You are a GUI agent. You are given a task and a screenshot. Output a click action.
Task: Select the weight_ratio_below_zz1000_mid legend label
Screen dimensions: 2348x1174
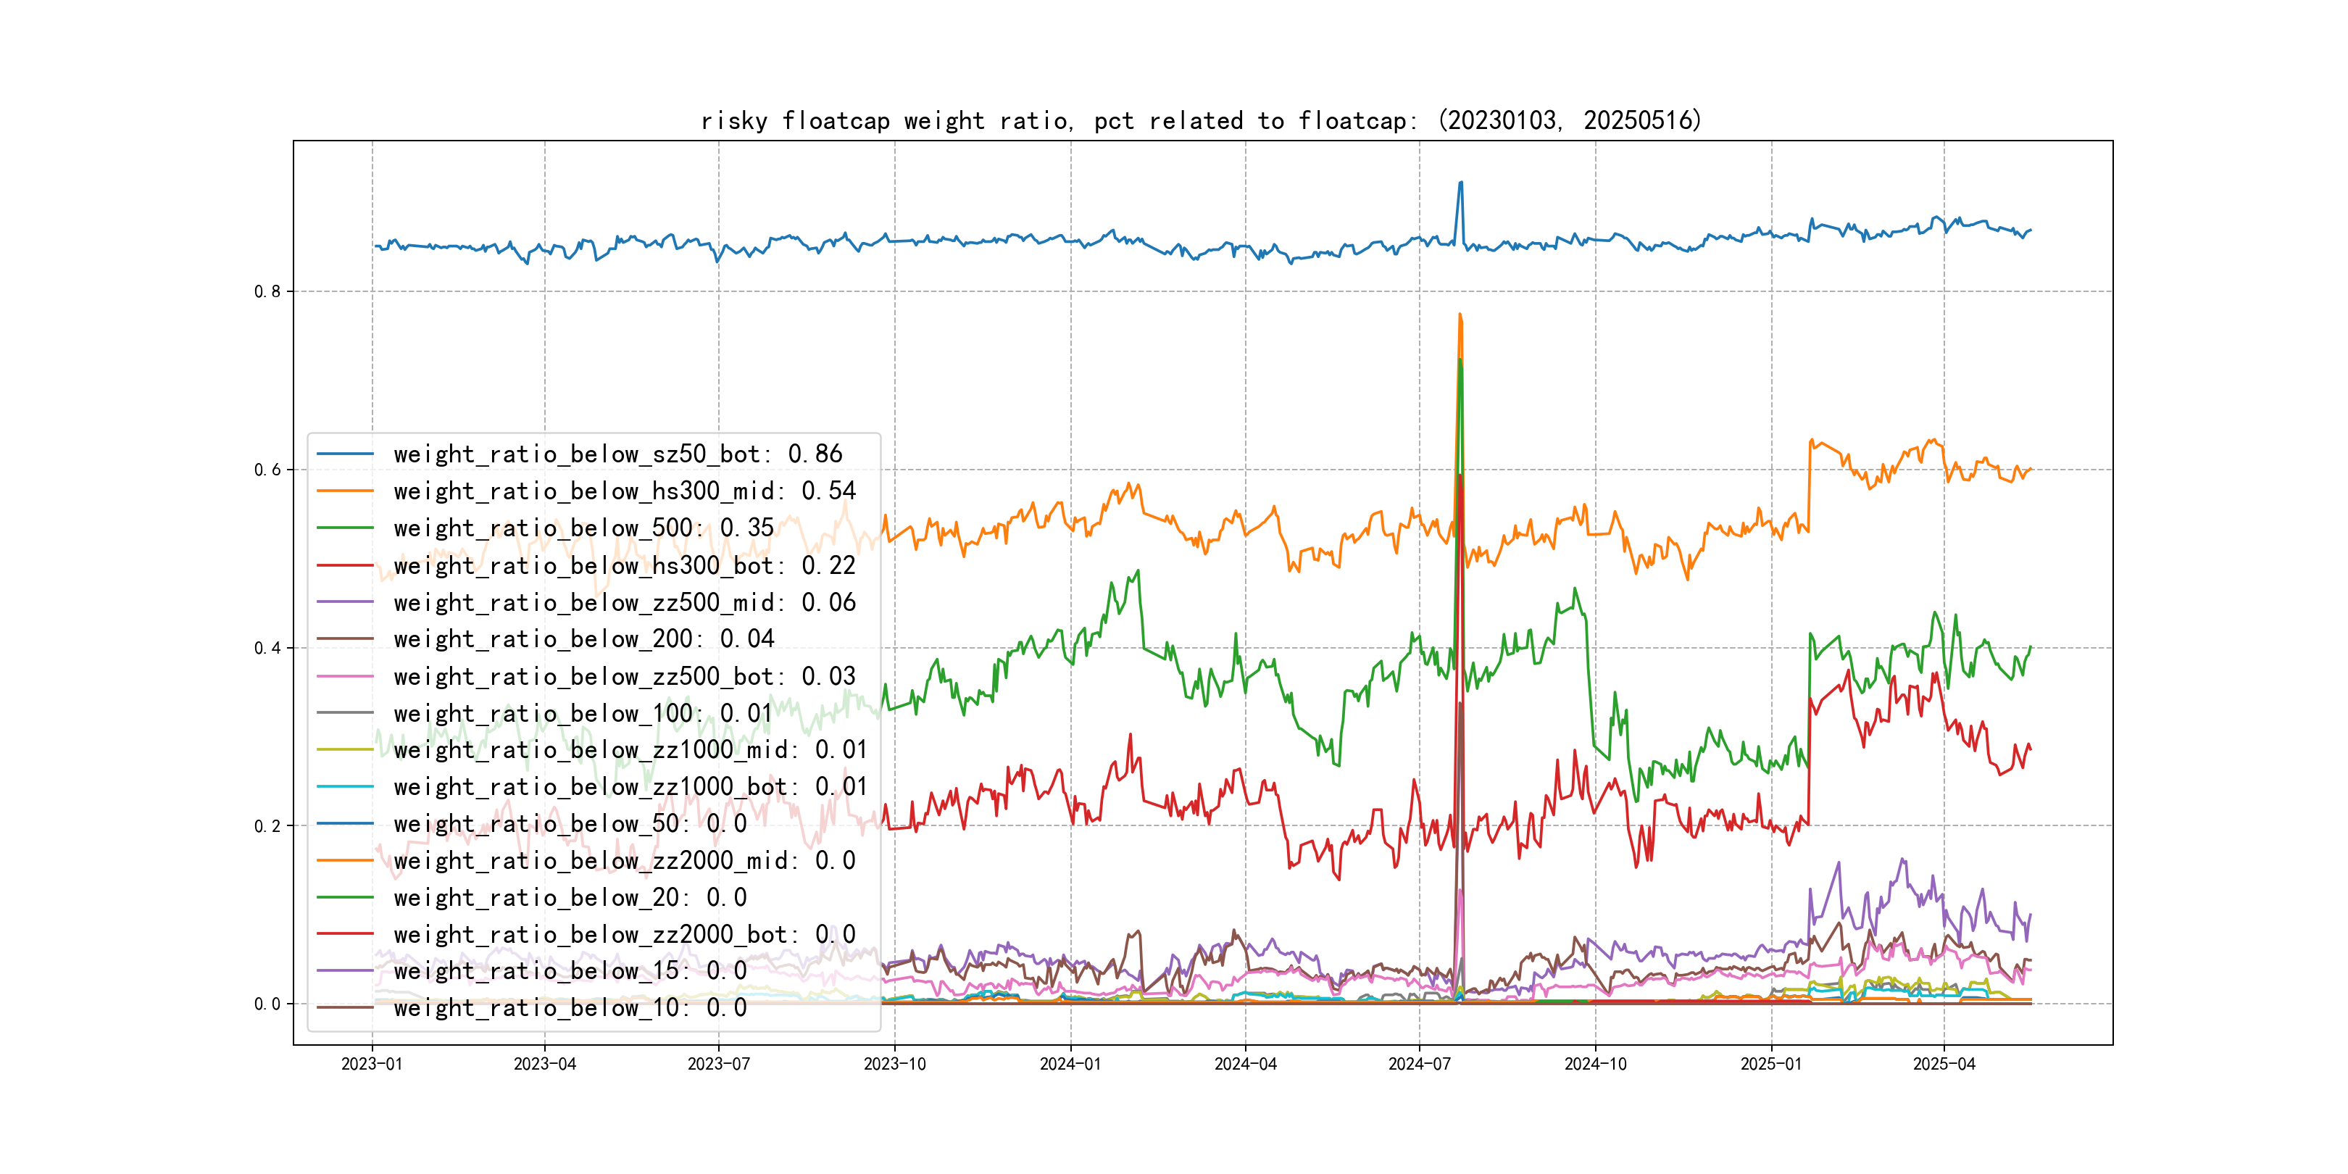pyautogui.click(x=630, y=750)
